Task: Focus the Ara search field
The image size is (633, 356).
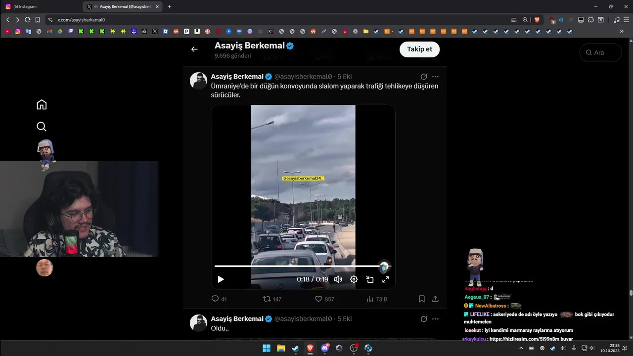Action: [600, 52]
